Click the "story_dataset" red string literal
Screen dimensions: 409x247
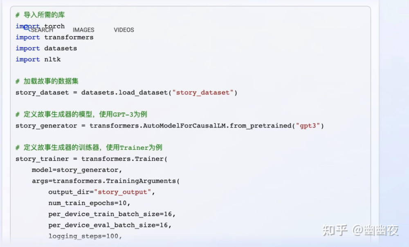pos(203,93)
